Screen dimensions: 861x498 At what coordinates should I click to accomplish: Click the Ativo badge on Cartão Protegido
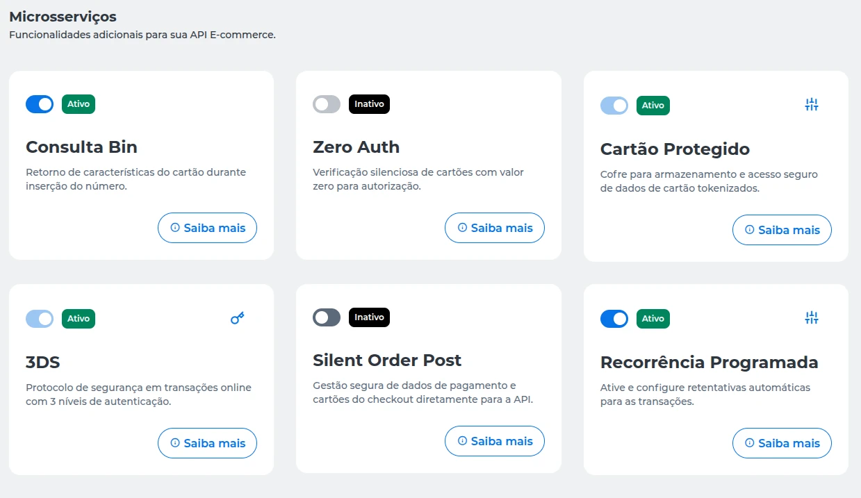tap(653, 105)
